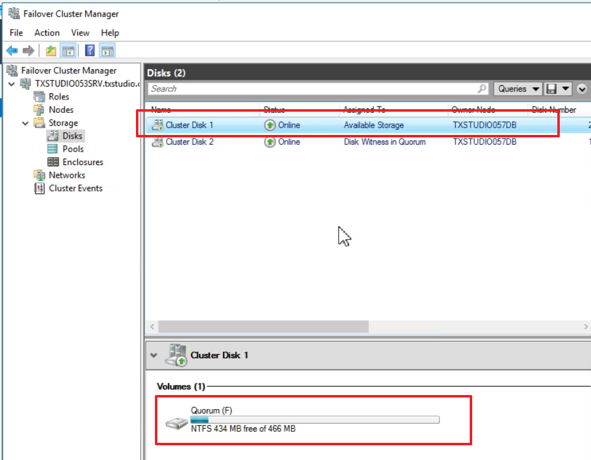The width and height of the screenshot is (591, 460).
Task: Open the View menu
Action: point(80,33)
